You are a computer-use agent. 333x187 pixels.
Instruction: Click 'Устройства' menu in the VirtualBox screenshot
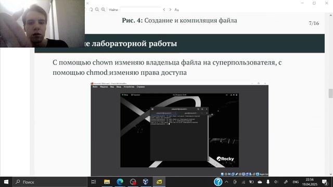point(129,87)
